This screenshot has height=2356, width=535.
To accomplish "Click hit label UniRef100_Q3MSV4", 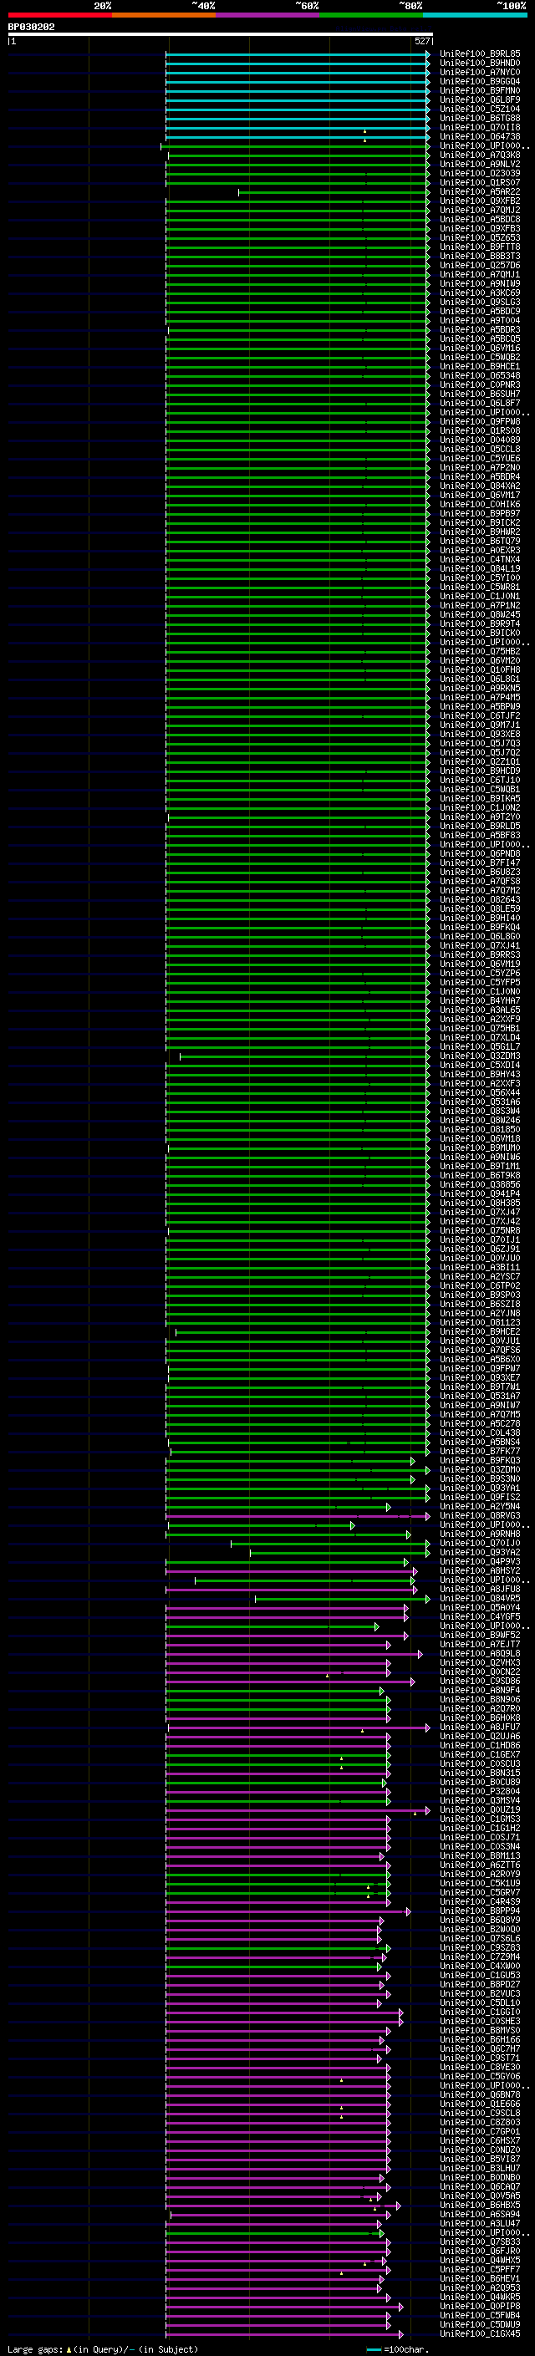I will tap(480, 1800).
